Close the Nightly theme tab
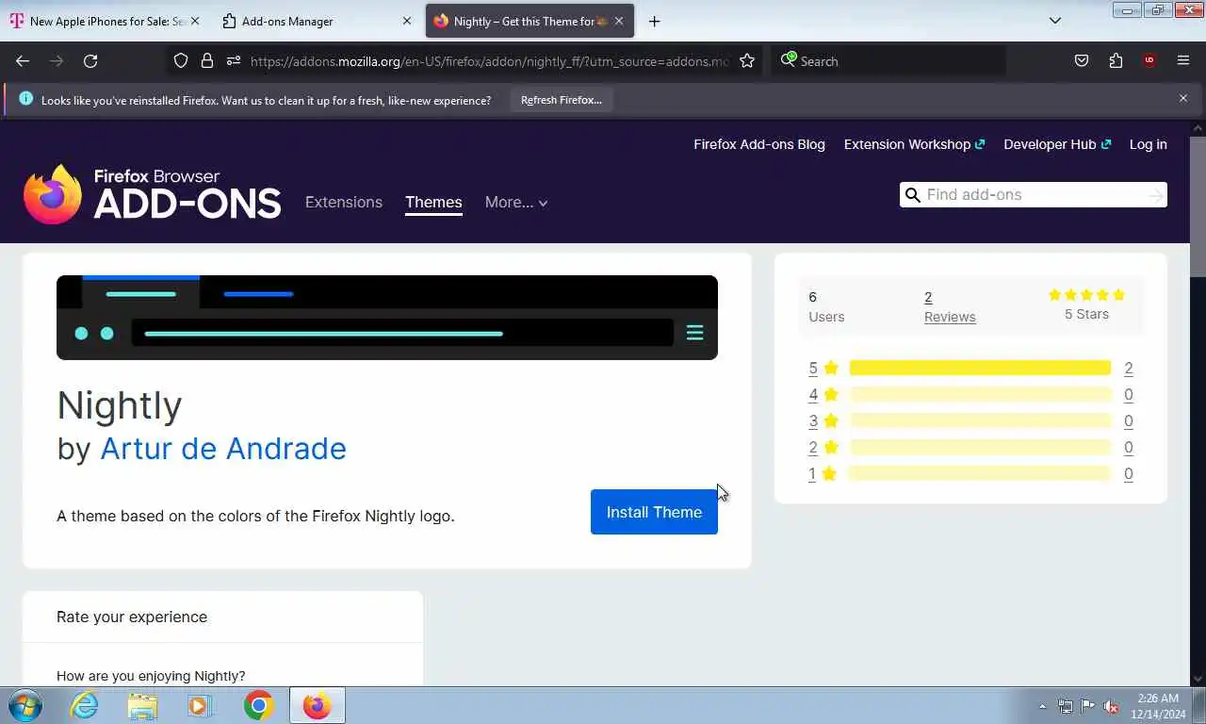 click(x=619, y=21)
